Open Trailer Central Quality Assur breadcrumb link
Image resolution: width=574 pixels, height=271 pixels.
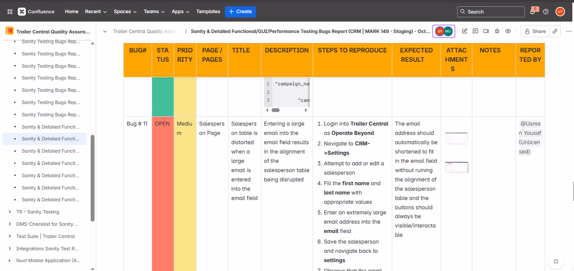coord(147,31)
